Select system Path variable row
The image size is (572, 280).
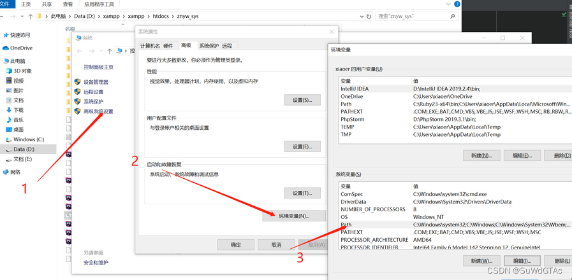tap(455, 225)
